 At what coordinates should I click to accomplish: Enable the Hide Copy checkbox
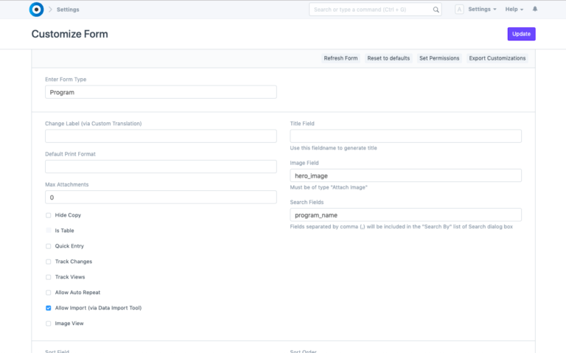49,215
